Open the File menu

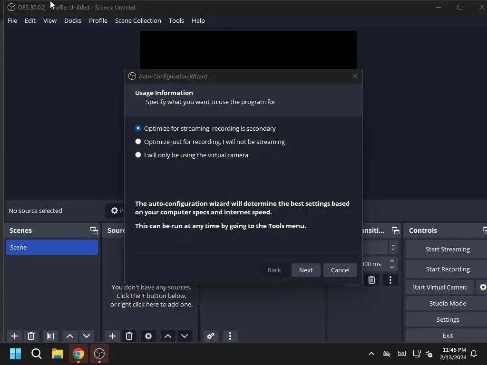(x=12, y=20)
